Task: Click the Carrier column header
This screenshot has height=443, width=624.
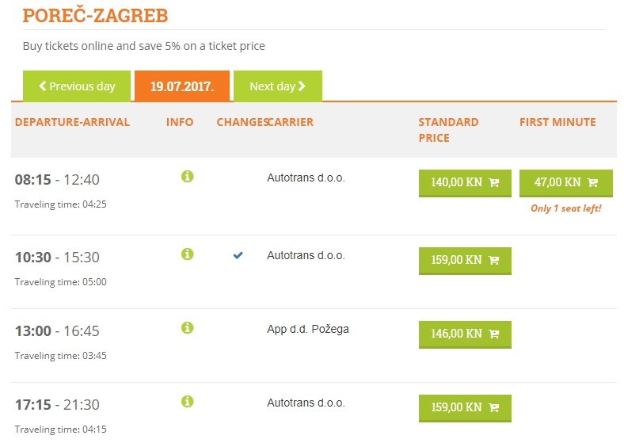Action: click(x=291, y=122)
